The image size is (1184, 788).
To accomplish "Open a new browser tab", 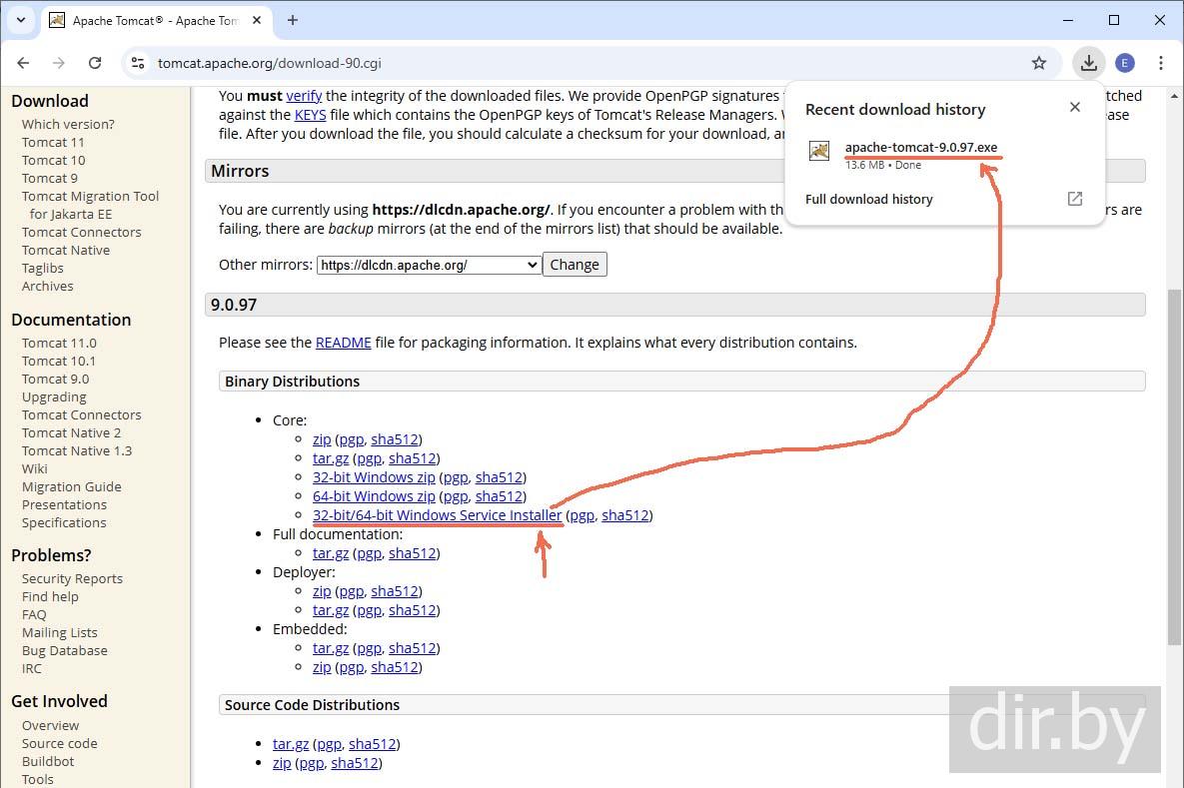I will [293, 20].
